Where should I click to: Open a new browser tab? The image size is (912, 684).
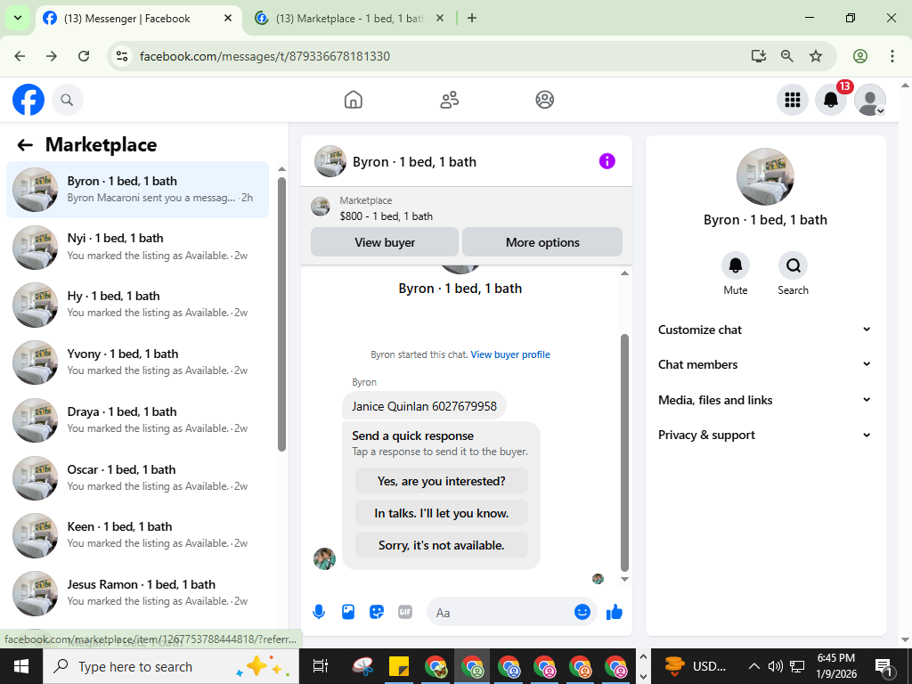472,18
